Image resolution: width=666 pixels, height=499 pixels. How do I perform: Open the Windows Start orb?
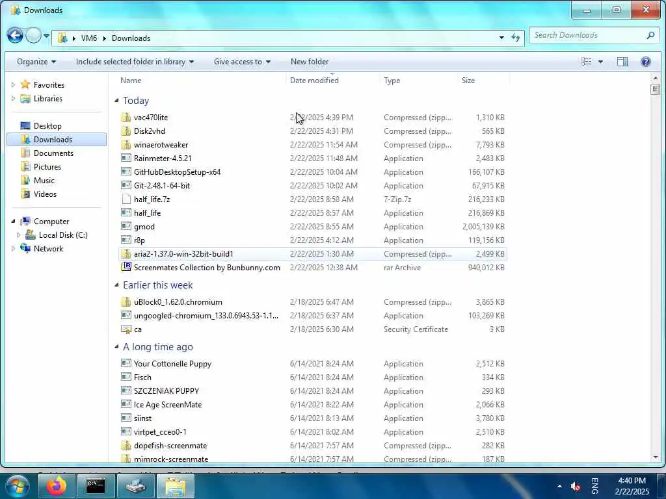pos(18,485)
